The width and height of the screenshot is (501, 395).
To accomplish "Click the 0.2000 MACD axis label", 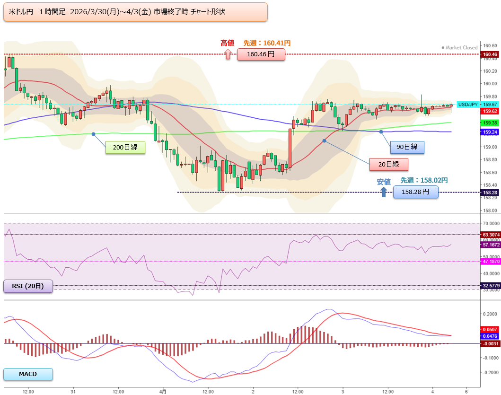I will pos(490,314).
